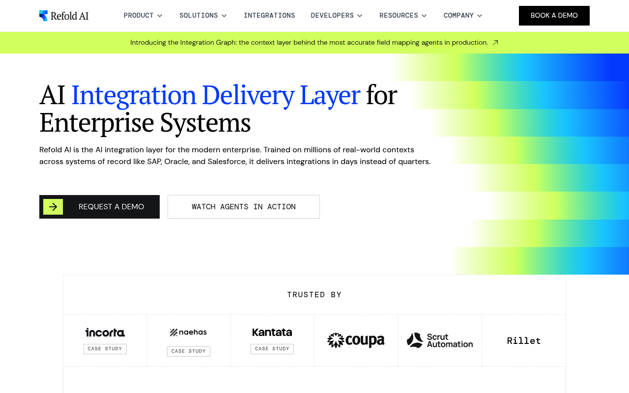Click the Book a Demo button
The width and height of the screenshot is (629, 393).
point(554,16)
